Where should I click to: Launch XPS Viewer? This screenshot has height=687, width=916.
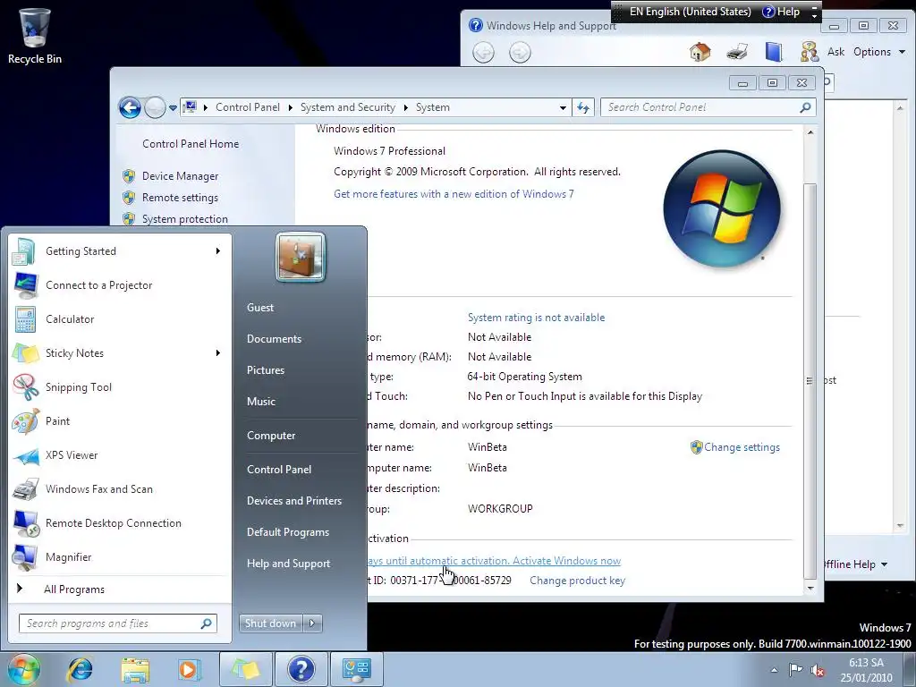pos(120,455)
